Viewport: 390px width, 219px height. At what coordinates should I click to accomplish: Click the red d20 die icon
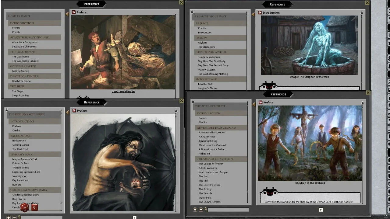click(25, 208)
